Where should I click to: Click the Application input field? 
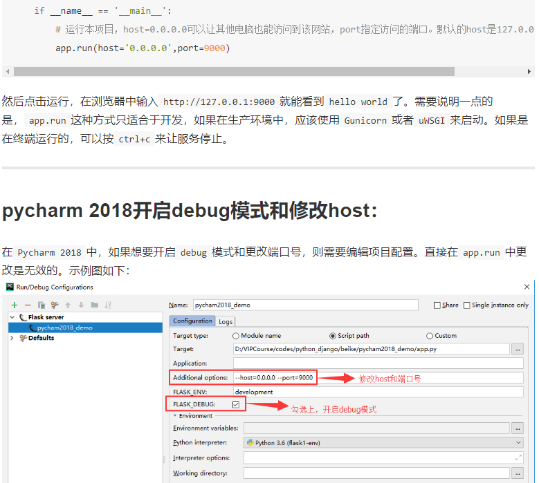378,363
